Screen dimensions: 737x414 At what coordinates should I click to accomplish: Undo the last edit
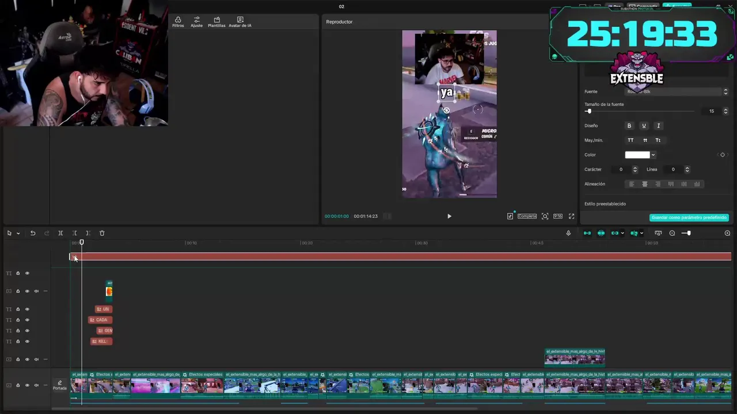tap(33, 233)
